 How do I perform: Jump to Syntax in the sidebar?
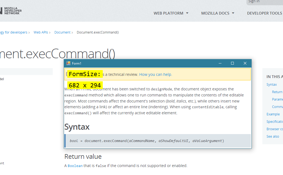click(x=271, y=84)
